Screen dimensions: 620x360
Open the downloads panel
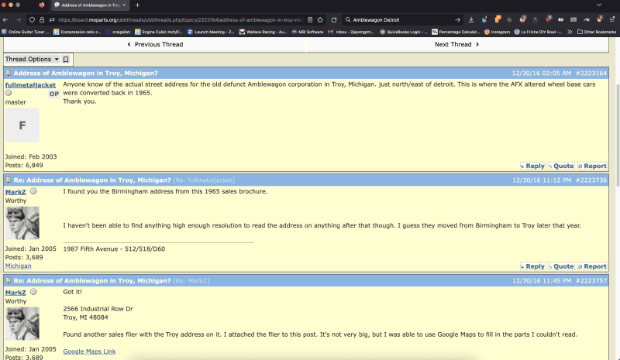(471, 20)
